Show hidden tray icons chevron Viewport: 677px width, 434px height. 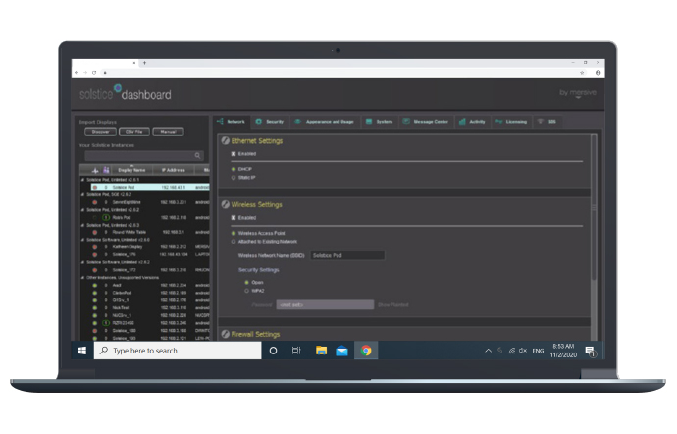point(488,351)
